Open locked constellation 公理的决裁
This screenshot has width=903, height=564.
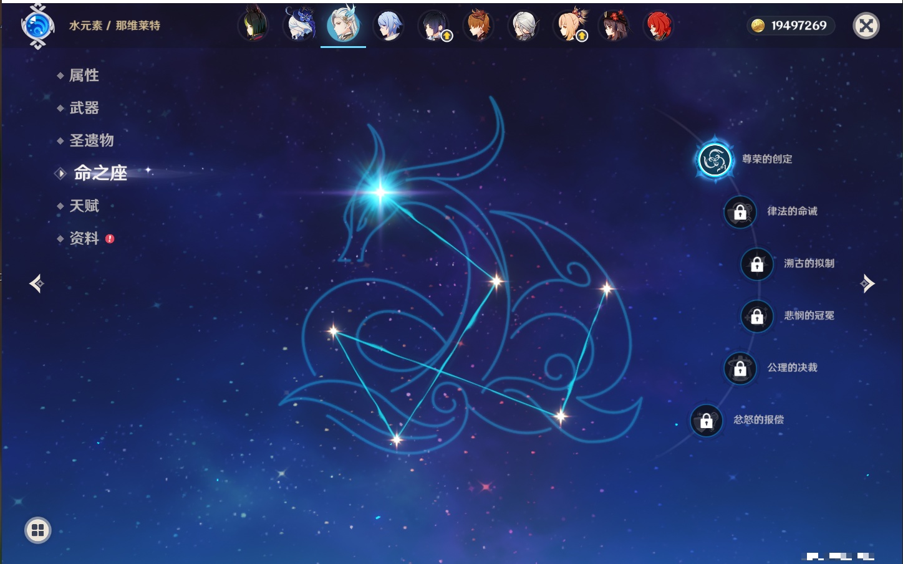coord(740,369)
